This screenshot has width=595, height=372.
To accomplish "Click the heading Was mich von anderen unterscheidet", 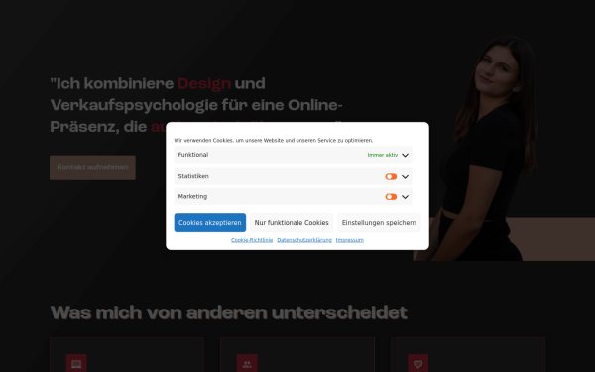I will pyautogui.click(x=229, y=312).
